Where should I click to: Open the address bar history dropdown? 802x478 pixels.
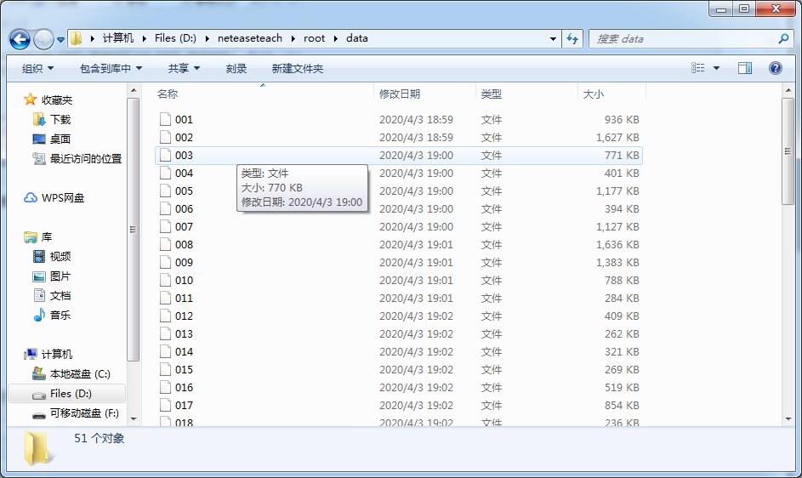pos(553,39)
